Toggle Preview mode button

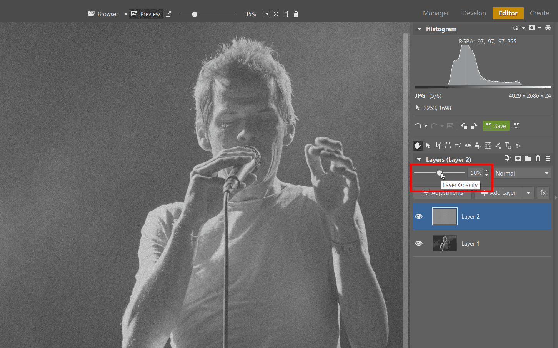tap(146, 14)
